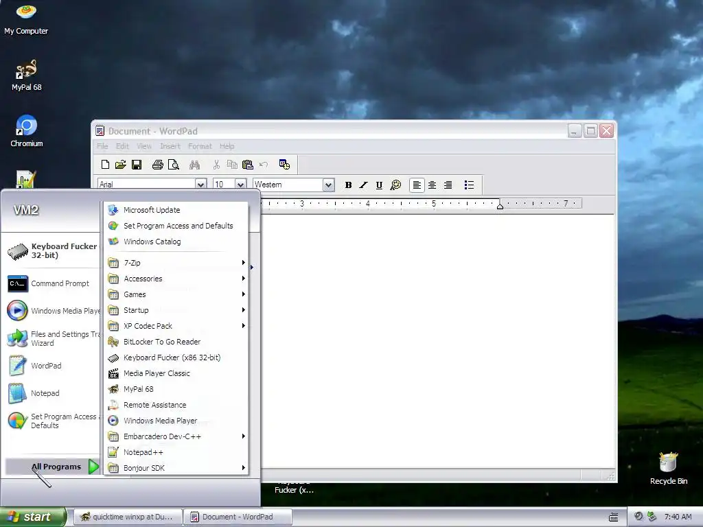The width and height of the screenshot is (703, 527).
Task: Open the Arial font name dropdown
Action: tap(201, 184)
